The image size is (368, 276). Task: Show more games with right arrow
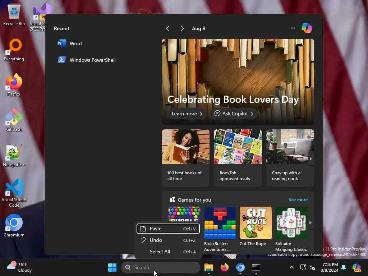(x=310, y=222)
